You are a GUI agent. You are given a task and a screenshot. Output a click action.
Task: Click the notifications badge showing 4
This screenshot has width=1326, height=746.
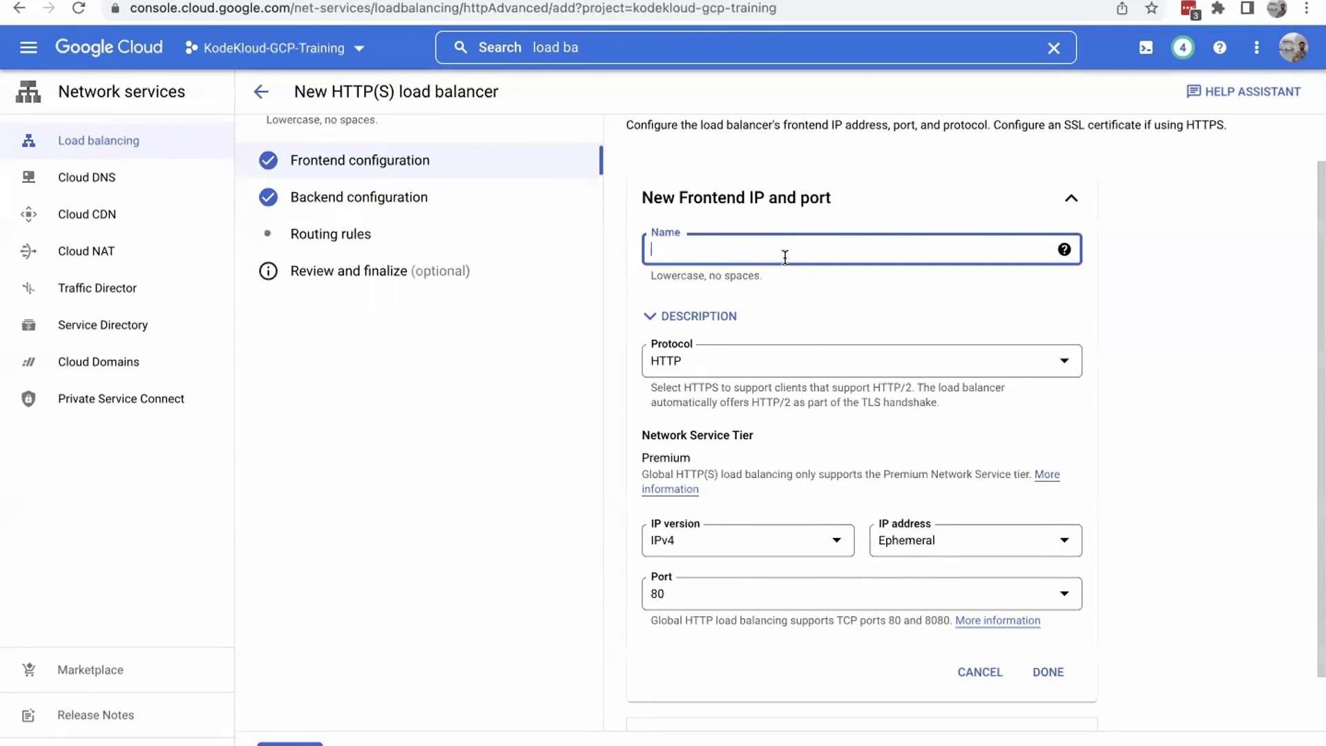coord(1182,48)
